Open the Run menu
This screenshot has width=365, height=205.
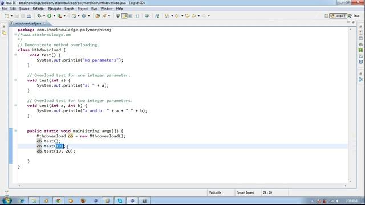click(x=94, y=9)
